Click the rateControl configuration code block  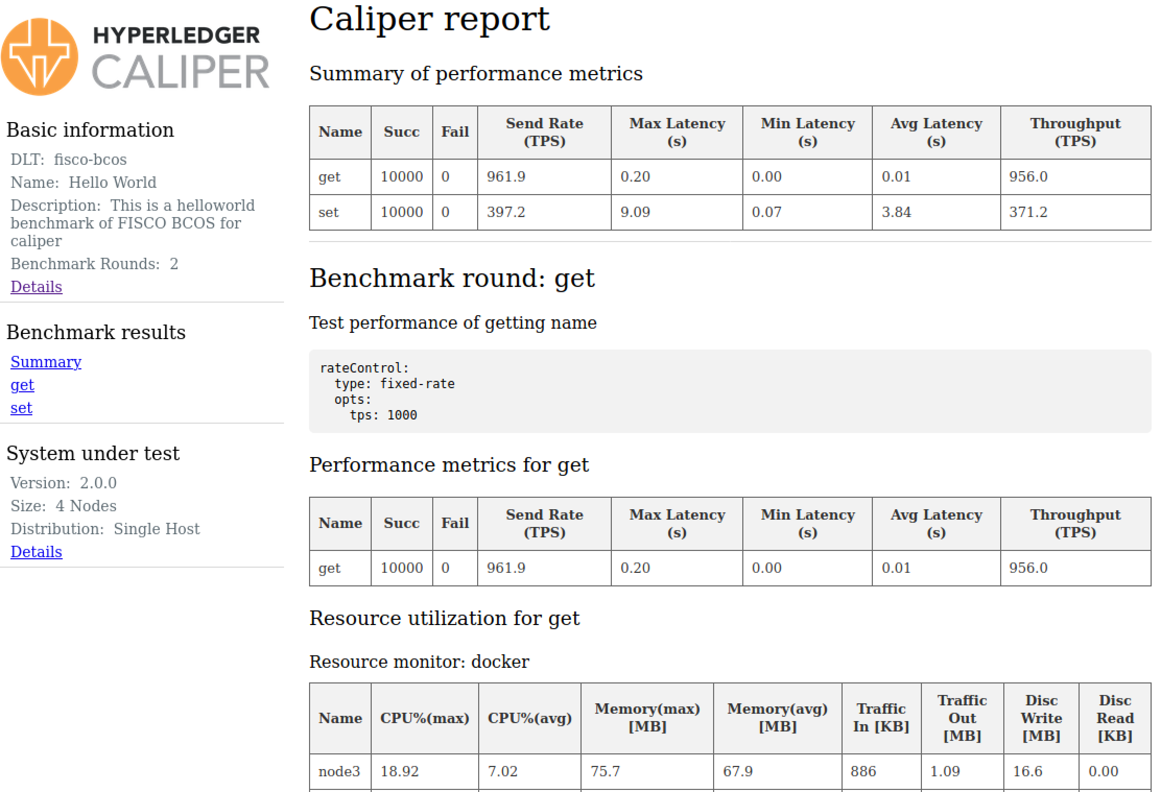tap(729, 391)
